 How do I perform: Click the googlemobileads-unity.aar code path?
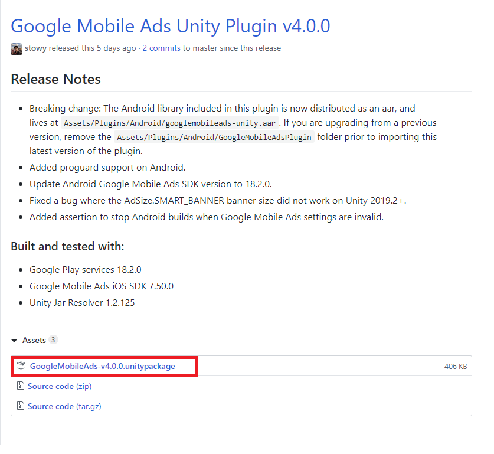click(x=170, y=123)
